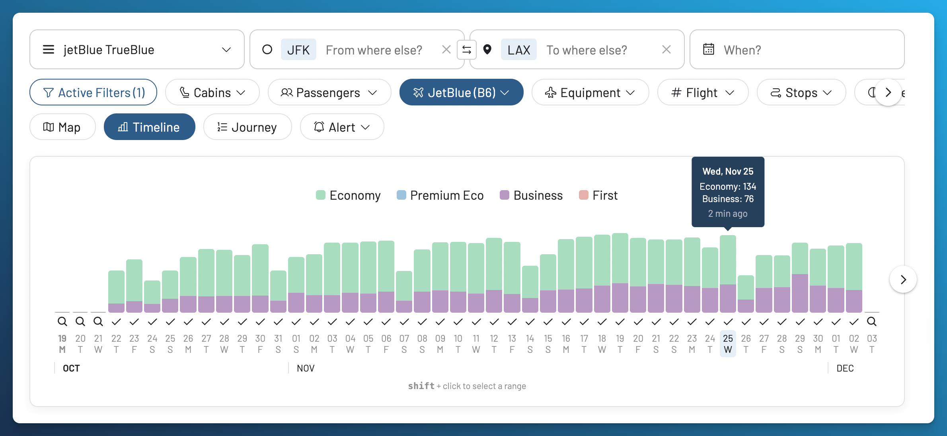Switch to the Journey view
947x436 pixels.
(x=247, y=127)
